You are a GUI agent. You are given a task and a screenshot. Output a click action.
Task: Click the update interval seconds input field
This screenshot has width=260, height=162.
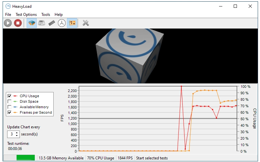coord(11,134)
